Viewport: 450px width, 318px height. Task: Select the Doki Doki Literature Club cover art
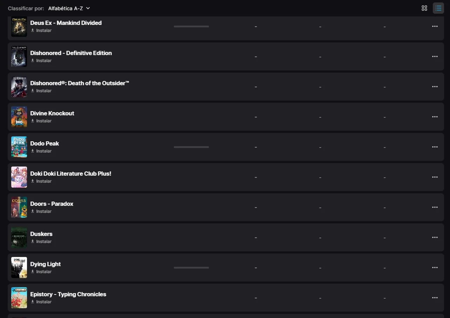19,177
